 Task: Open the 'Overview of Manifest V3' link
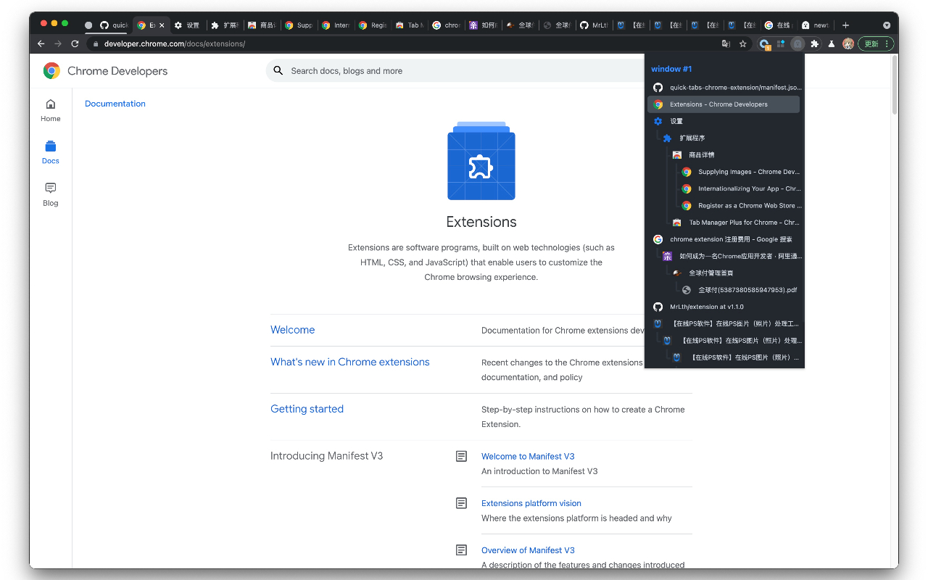(528, 550)
